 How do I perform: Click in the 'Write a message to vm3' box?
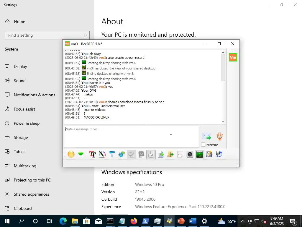[131, 137]
